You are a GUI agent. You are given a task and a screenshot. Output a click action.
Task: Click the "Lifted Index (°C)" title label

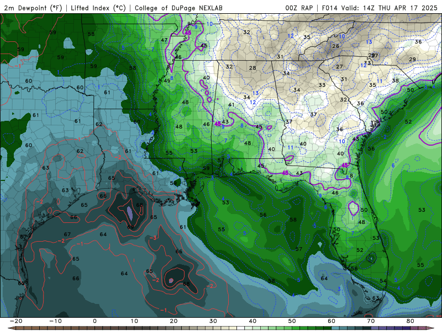click(98, 8)
